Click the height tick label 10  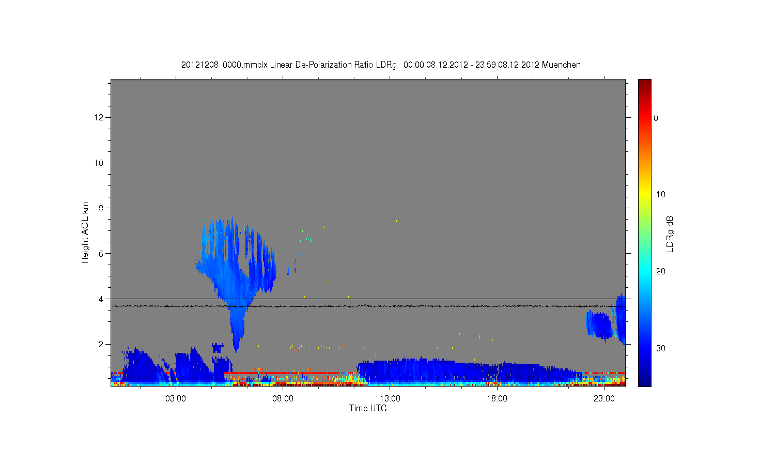tap(99, 163)
